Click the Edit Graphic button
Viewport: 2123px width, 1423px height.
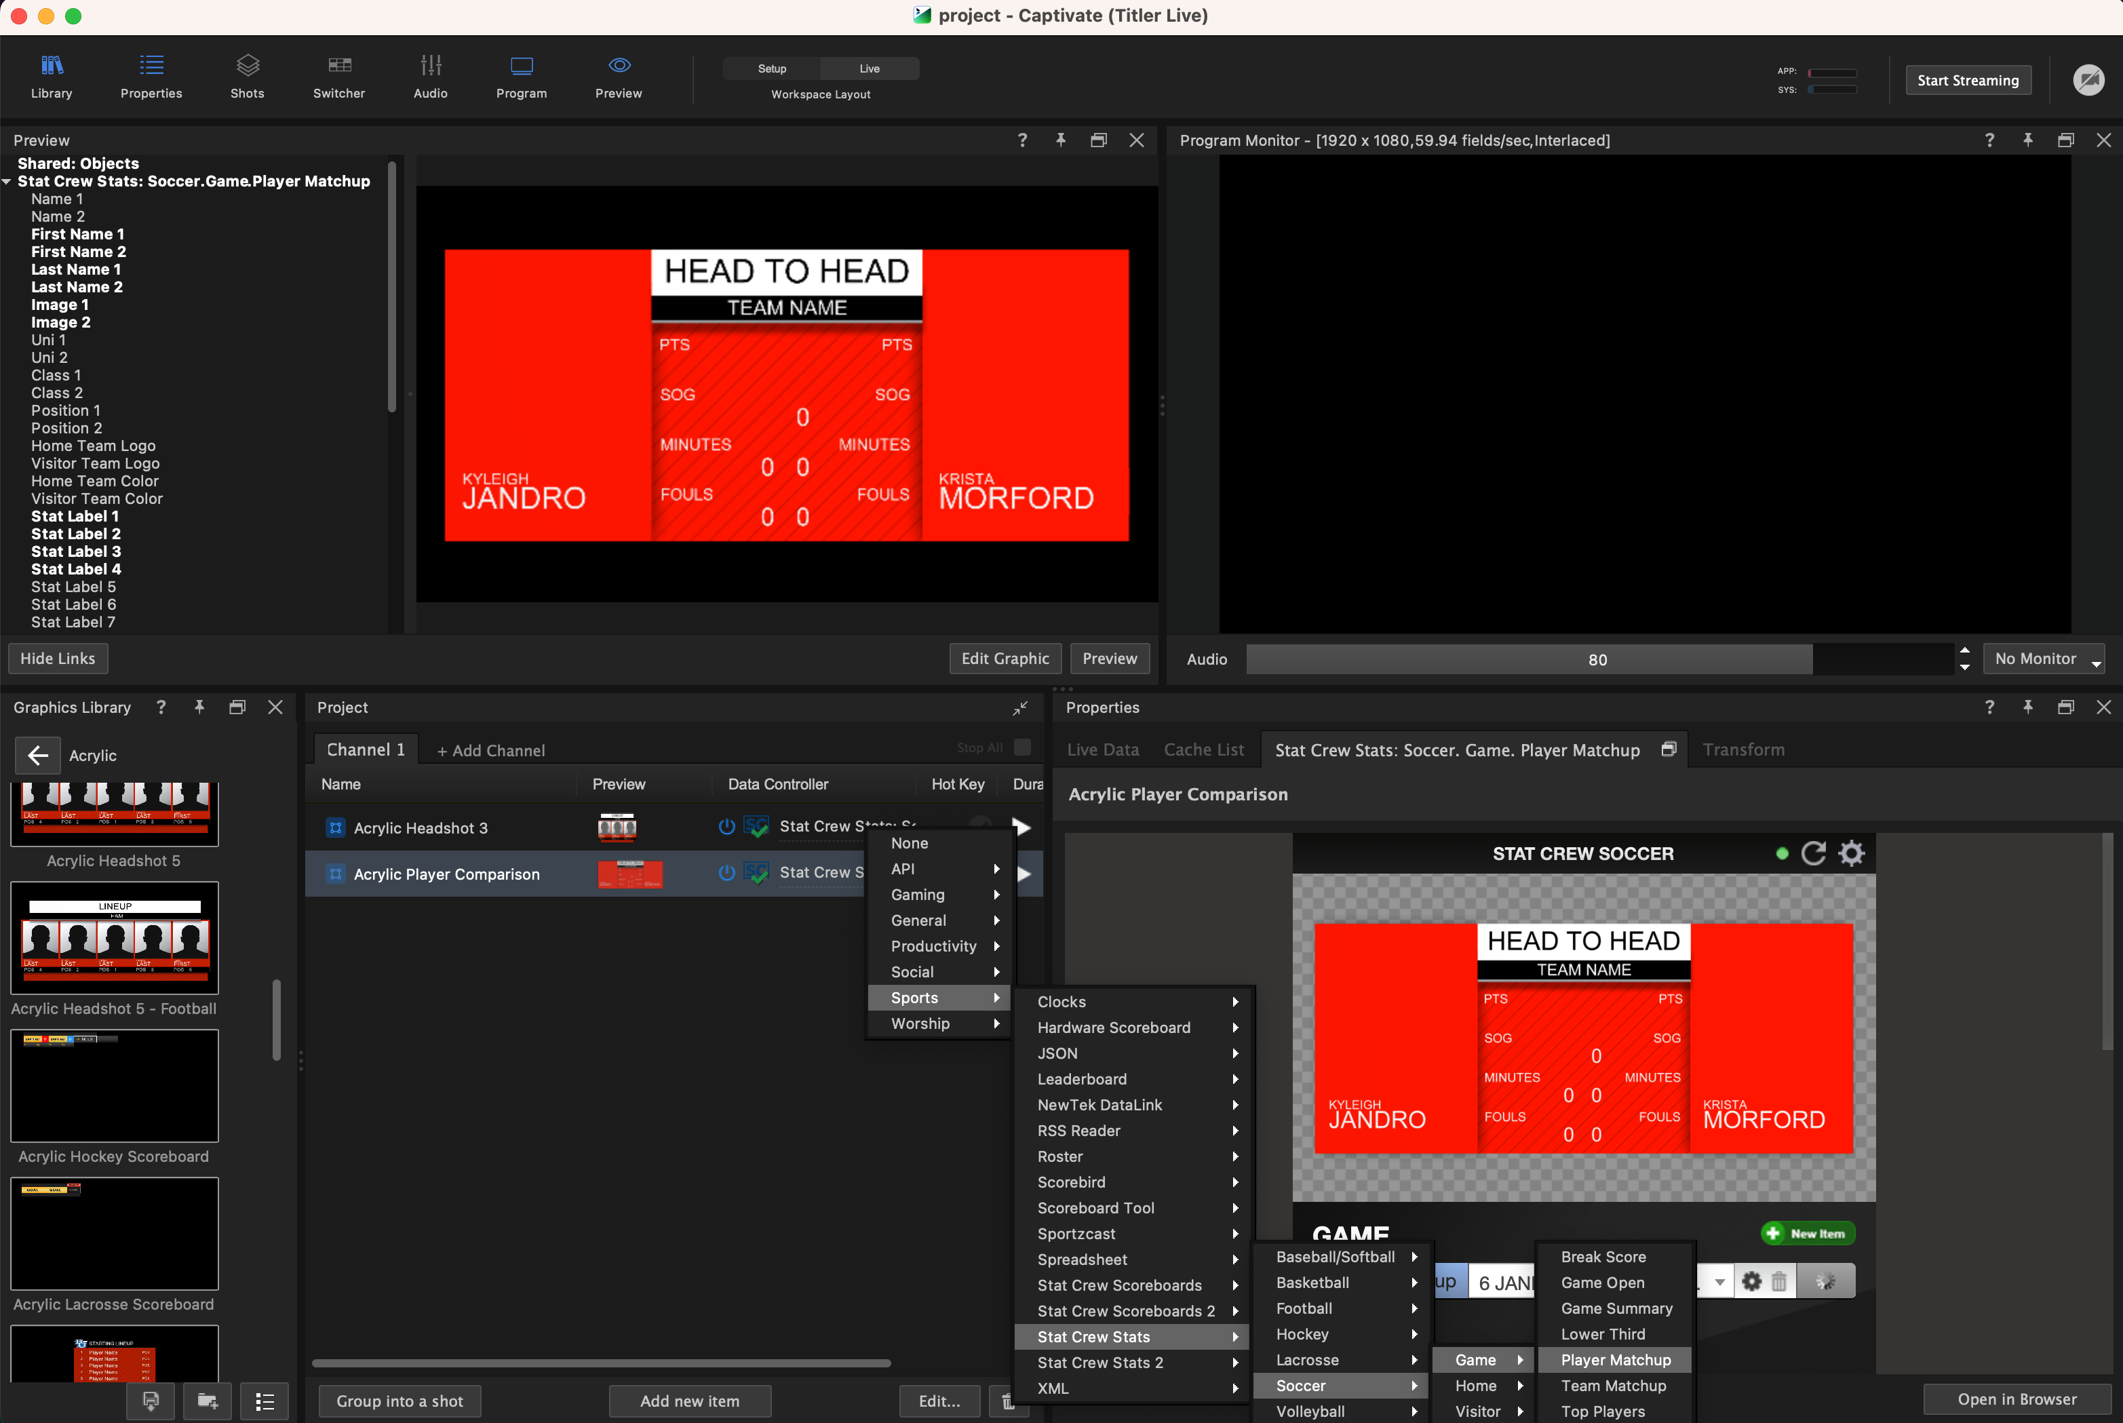point(1005,658)
